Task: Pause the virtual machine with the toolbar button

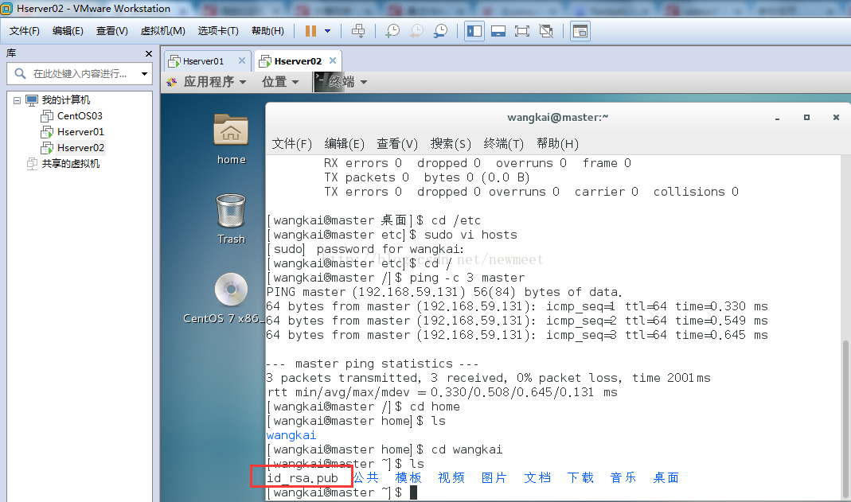Action: (x=310, y=31)
